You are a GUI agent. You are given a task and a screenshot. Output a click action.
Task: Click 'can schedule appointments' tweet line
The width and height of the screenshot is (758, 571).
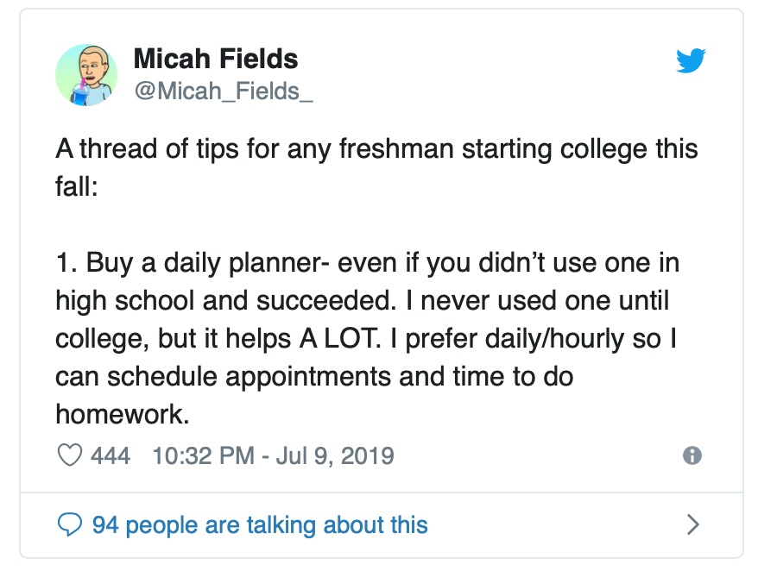pos(314,377)
